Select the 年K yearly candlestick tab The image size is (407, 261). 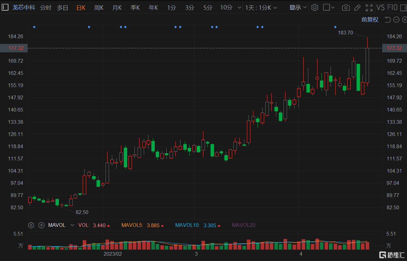click(153, 8)
